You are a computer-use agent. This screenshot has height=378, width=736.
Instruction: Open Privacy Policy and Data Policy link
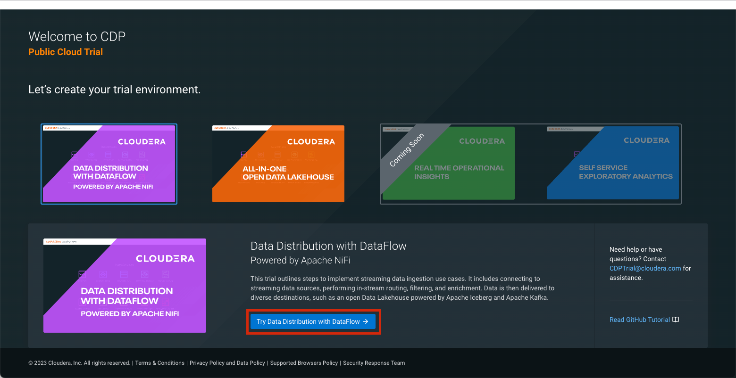click(227, 363)
